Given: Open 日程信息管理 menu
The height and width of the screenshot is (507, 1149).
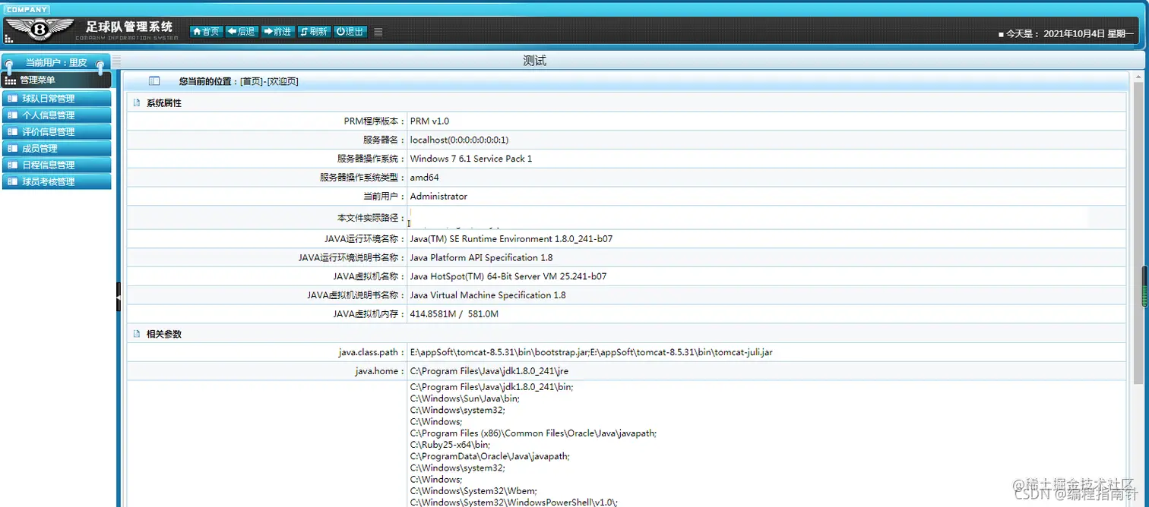Looking at the screenshot, I should coord(56,165).
